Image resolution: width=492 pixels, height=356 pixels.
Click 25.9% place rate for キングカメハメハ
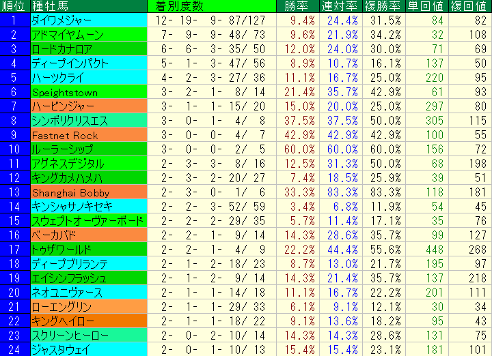385,178
